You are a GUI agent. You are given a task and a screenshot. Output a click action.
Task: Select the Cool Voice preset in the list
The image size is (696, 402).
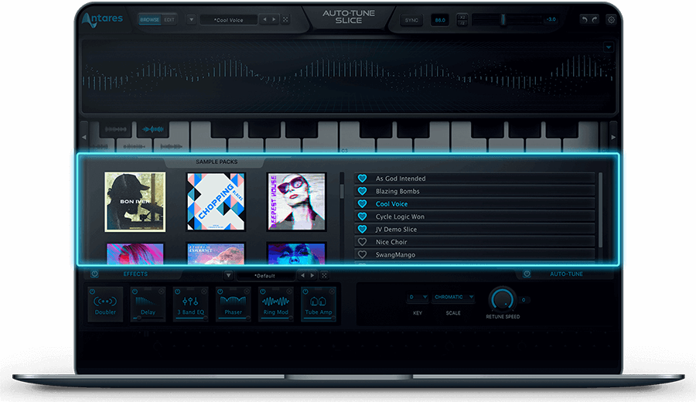[x=475, y=203]
